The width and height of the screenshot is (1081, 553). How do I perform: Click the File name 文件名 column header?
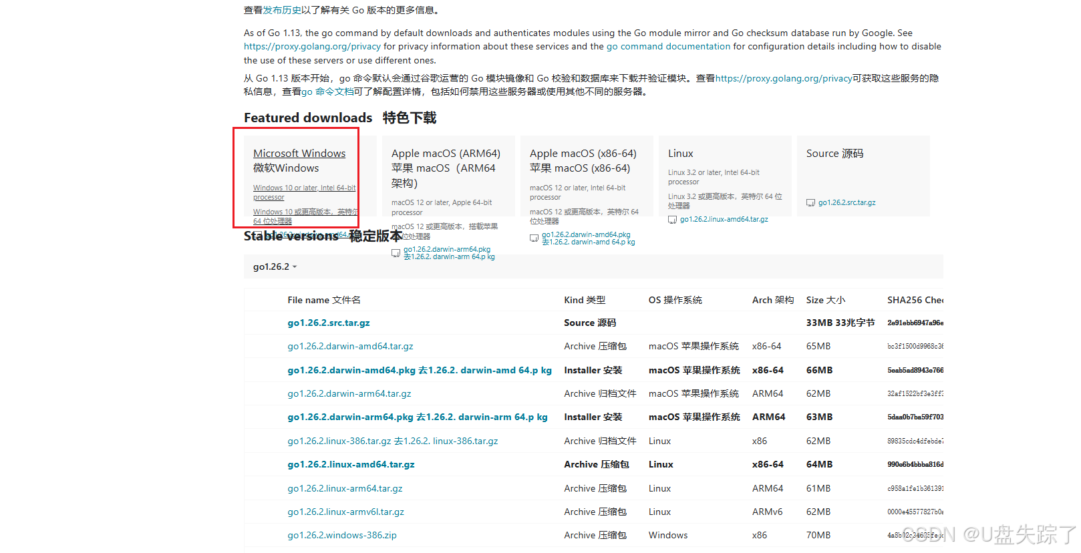click(324, 300)
